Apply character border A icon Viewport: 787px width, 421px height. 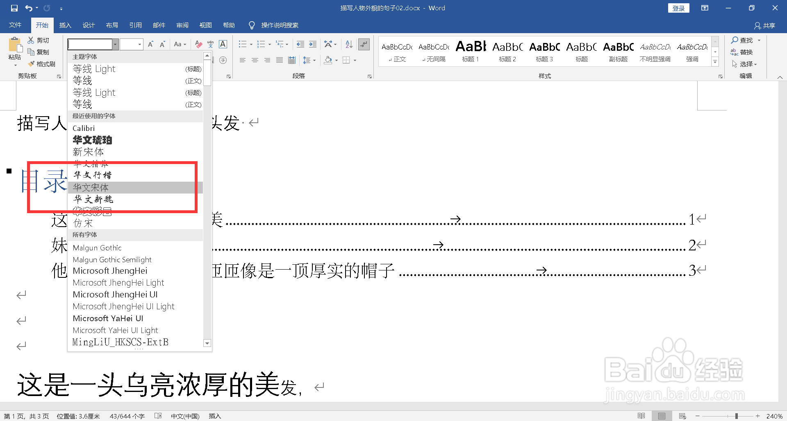pyautogui.click(x=223, y=44)
